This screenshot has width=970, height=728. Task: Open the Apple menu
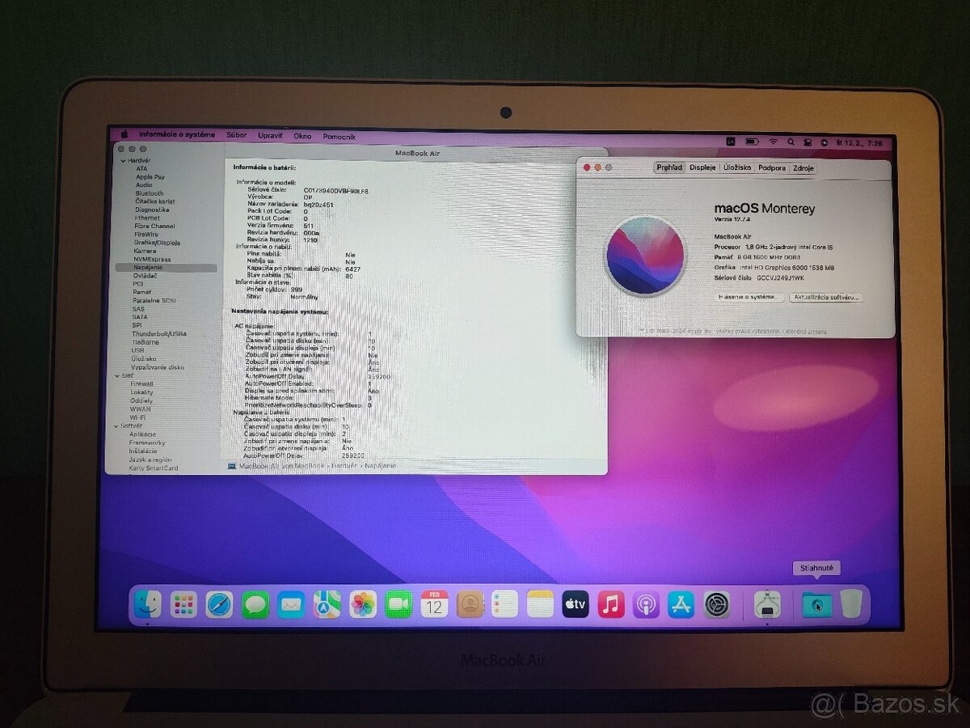click(124, 135)
